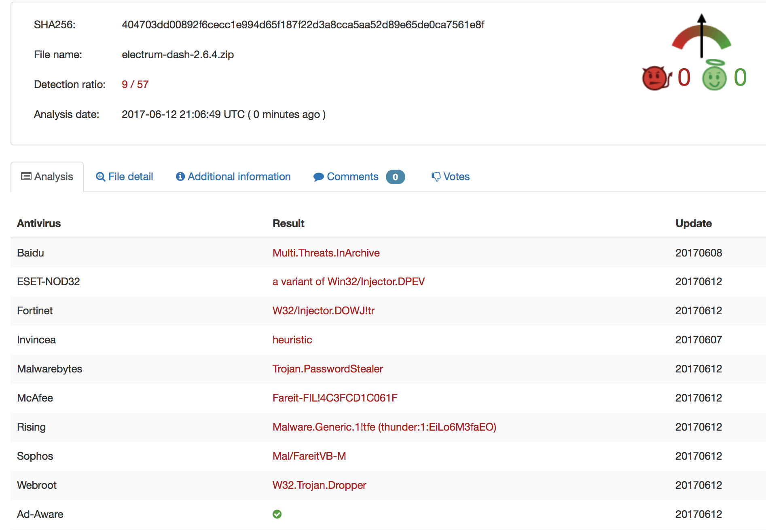This screenshot has height=530, width=766.
Task: Click the Fareit-FIL!4C3FCD1C061F result
Action: coord(335,398)
